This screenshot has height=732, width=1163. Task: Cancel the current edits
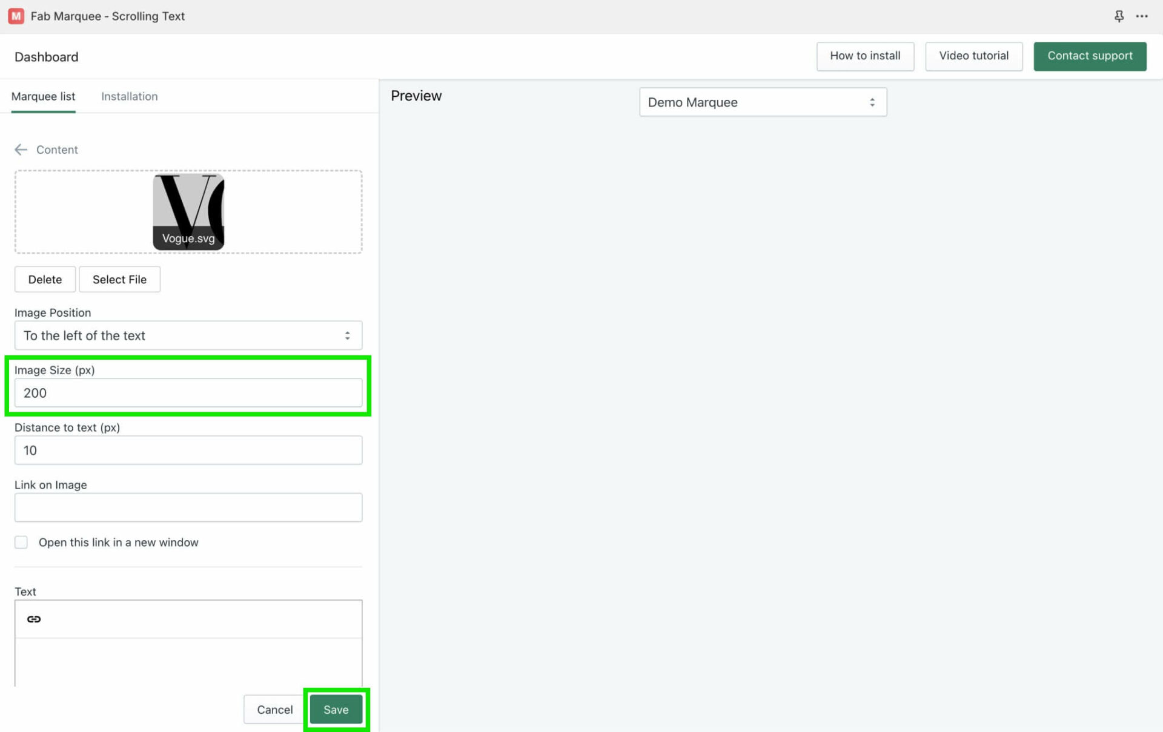pos(274,709)
